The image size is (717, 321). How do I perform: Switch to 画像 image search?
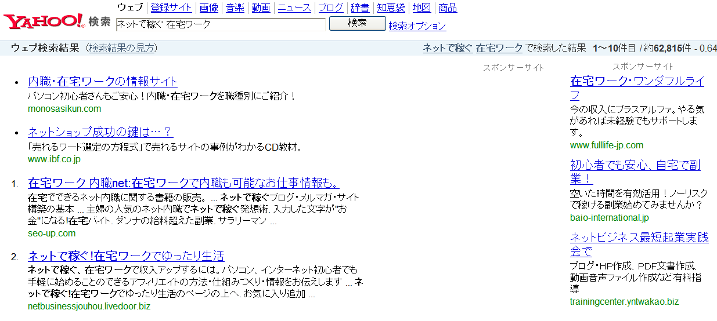coord(209,8)
